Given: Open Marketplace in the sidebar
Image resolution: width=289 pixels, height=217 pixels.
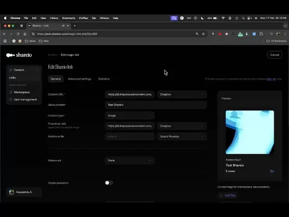Looking at the screenshot, I should point(22,92).
